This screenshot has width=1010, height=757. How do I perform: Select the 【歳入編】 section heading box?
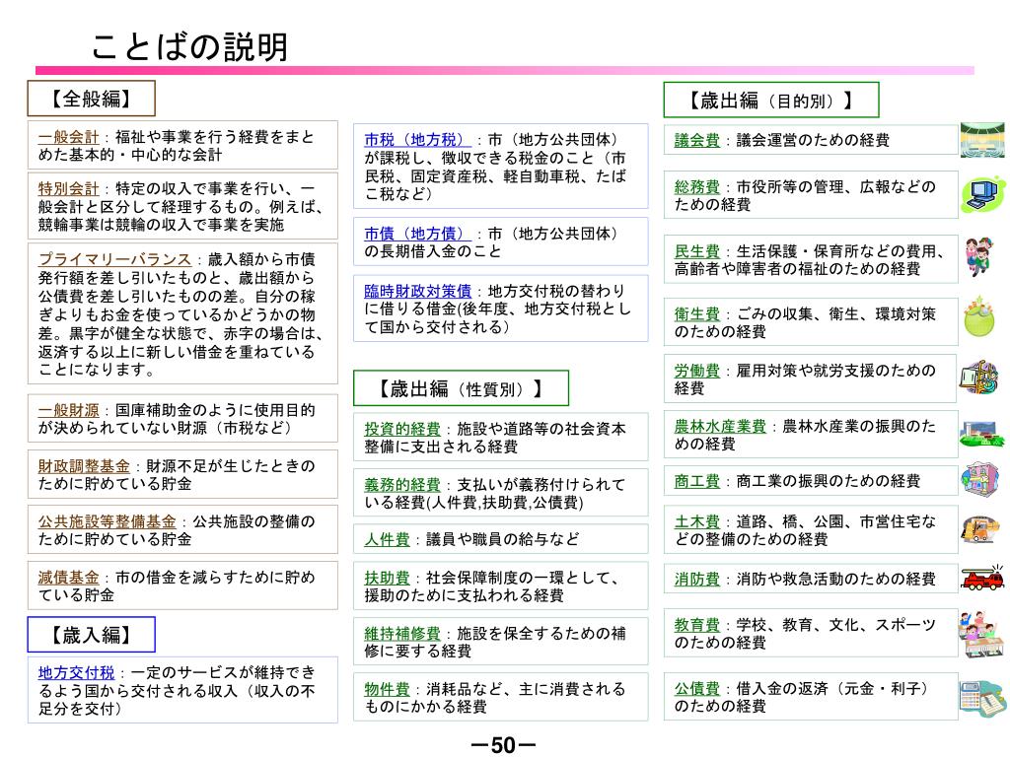click(91, 635)
